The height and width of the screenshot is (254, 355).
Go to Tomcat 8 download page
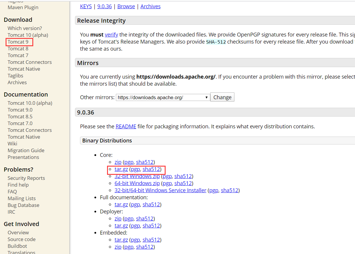pyautogui.click(x=18, y=49)
